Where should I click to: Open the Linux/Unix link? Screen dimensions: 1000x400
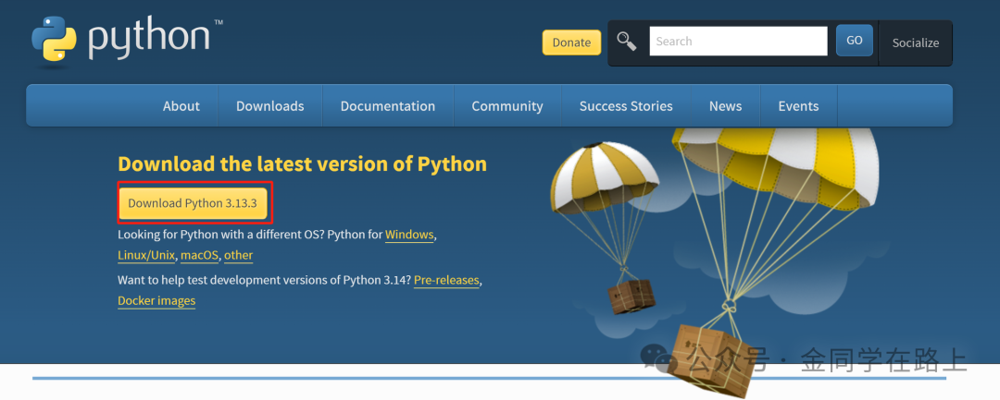pos(146,255)
